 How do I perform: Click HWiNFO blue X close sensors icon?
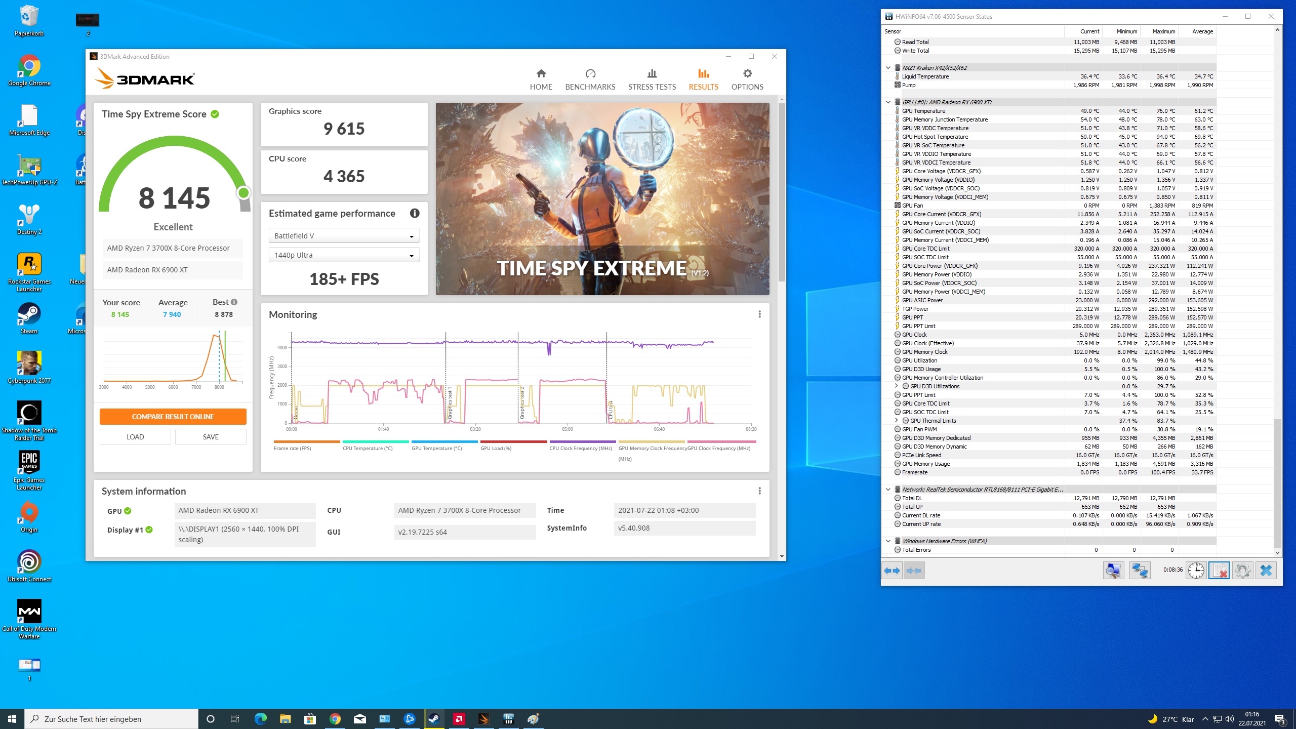[x=1266, y=571]
